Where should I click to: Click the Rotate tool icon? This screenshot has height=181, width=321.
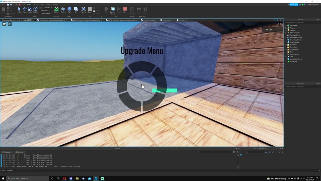pos(35,9)
